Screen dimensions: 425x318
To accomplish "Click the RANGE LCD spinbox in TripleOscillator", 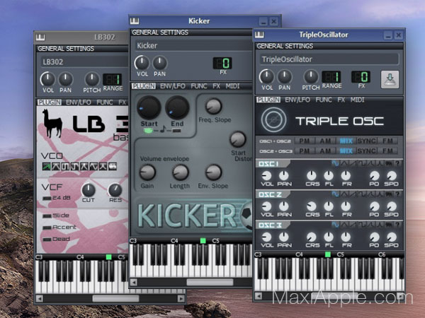I will point(331,77).
